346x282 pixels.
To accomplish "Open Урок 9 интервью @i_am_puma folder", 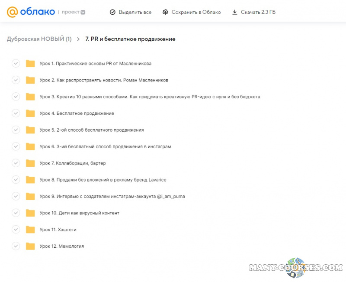I will click(x=112, y=197).
